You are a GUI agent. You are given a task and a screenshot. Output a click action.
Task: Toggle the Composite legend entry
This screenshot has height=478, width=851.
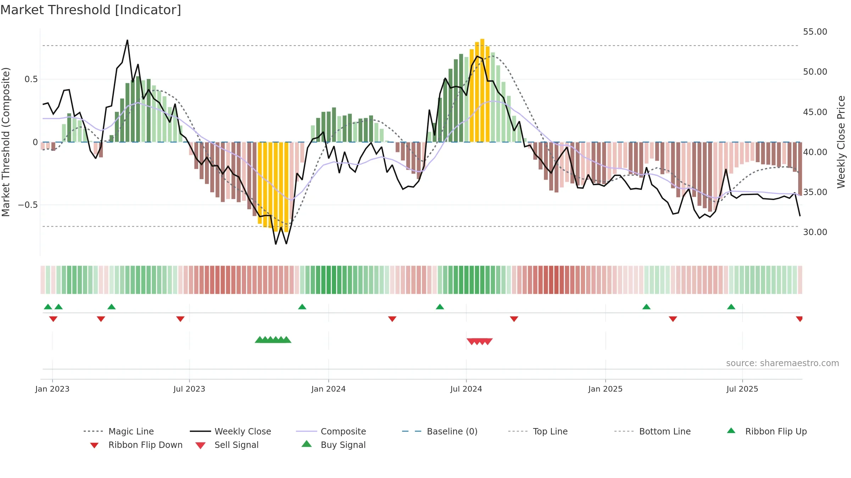point(331,431)
